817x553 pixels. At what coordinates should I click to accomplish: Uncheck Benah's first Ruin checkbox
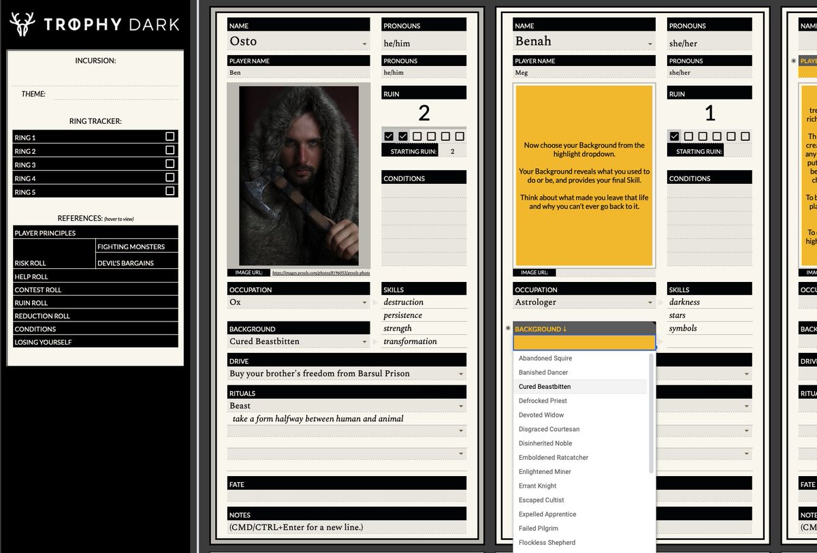pos(675,136)
